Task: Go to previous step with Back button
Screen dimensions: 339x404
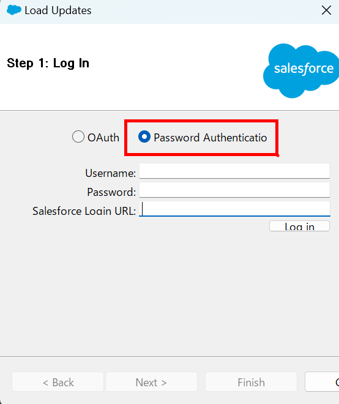Action: coord(58,382)
